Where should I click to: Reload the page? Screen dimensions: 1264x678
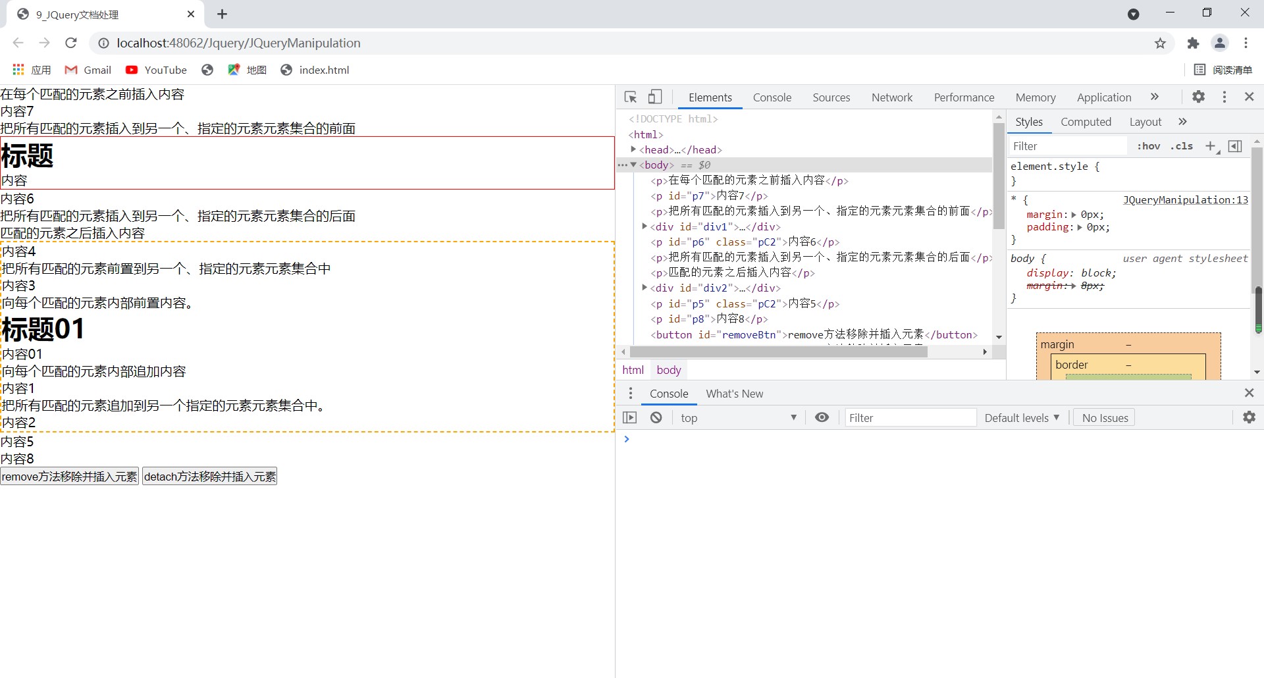pyautogui.click(x=71, y=43)
